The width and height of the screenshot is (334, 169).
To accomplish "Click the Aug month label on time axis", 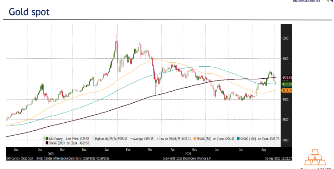I will click(x=264, y=149).
